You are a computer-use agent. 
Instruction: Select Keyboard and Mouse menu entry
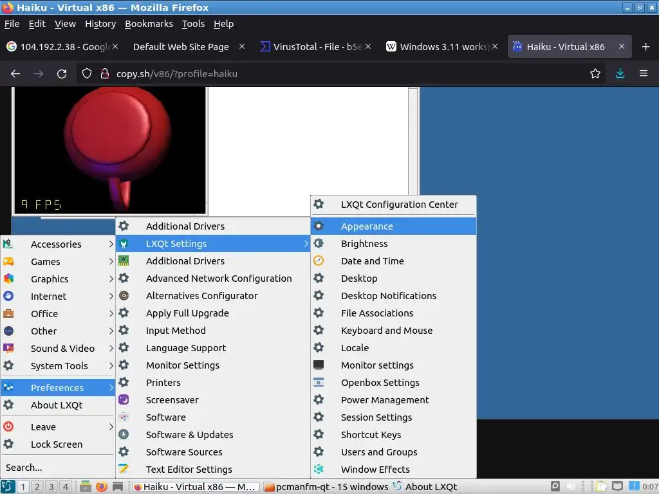click(393, 330)
